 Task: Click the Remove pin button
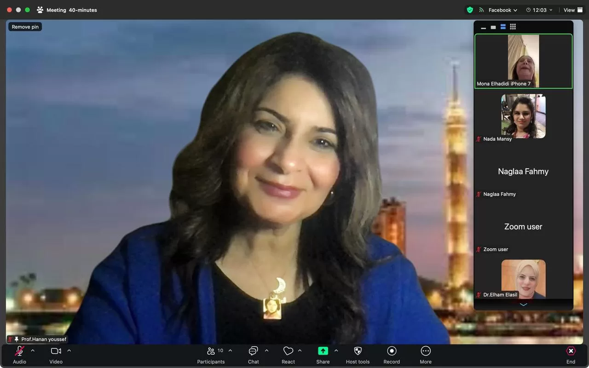25,27
